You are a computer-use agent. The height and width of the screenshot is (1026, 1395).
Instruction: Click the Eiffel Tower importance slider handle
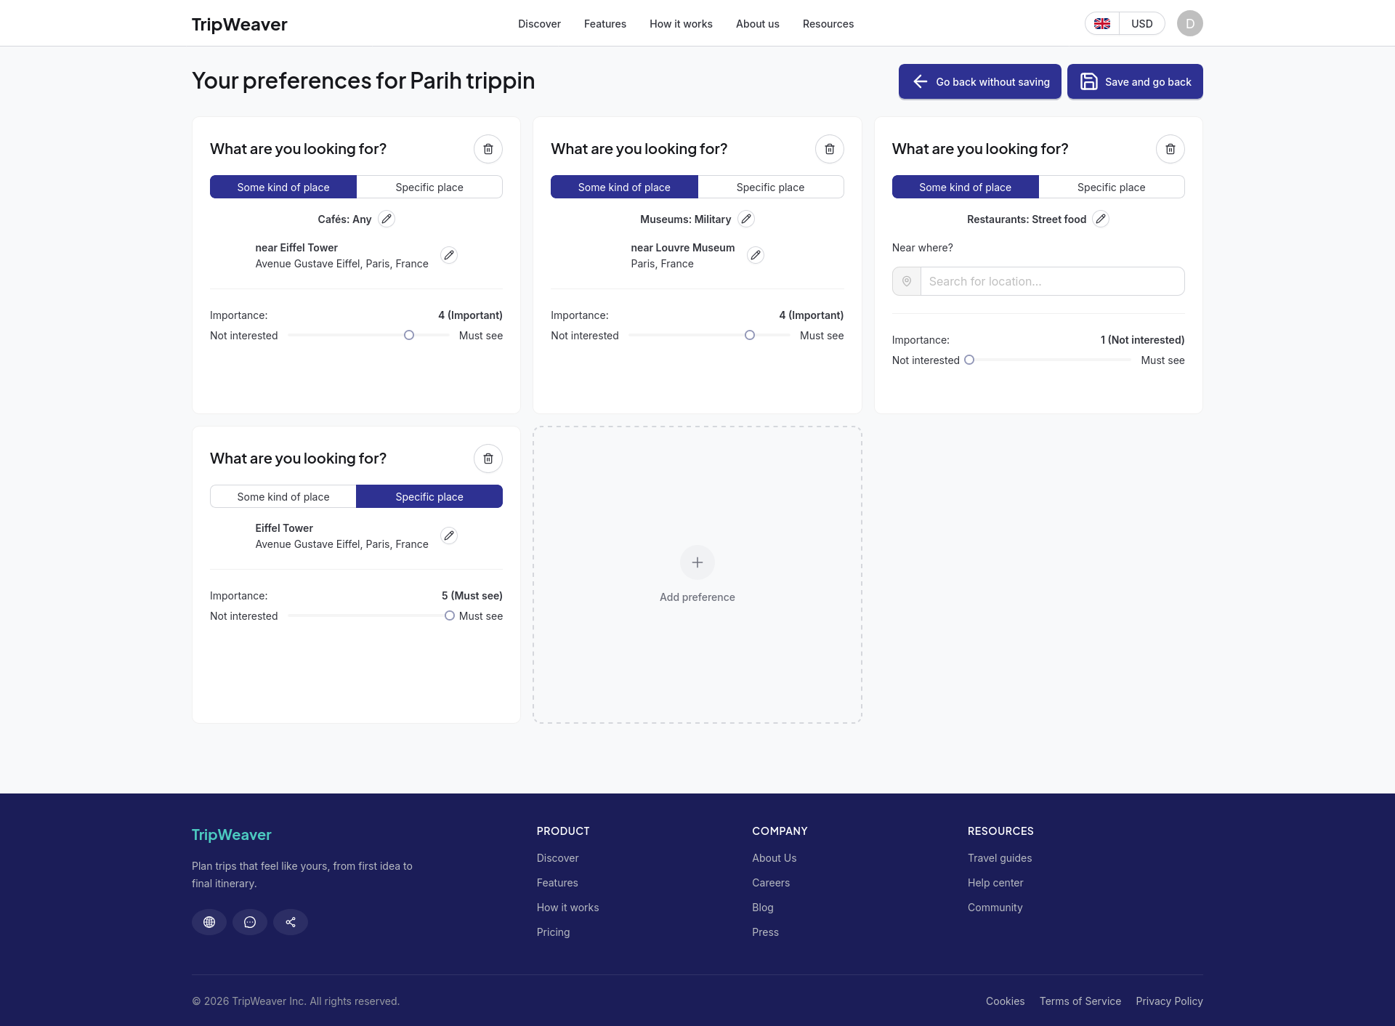coord(450,615)
